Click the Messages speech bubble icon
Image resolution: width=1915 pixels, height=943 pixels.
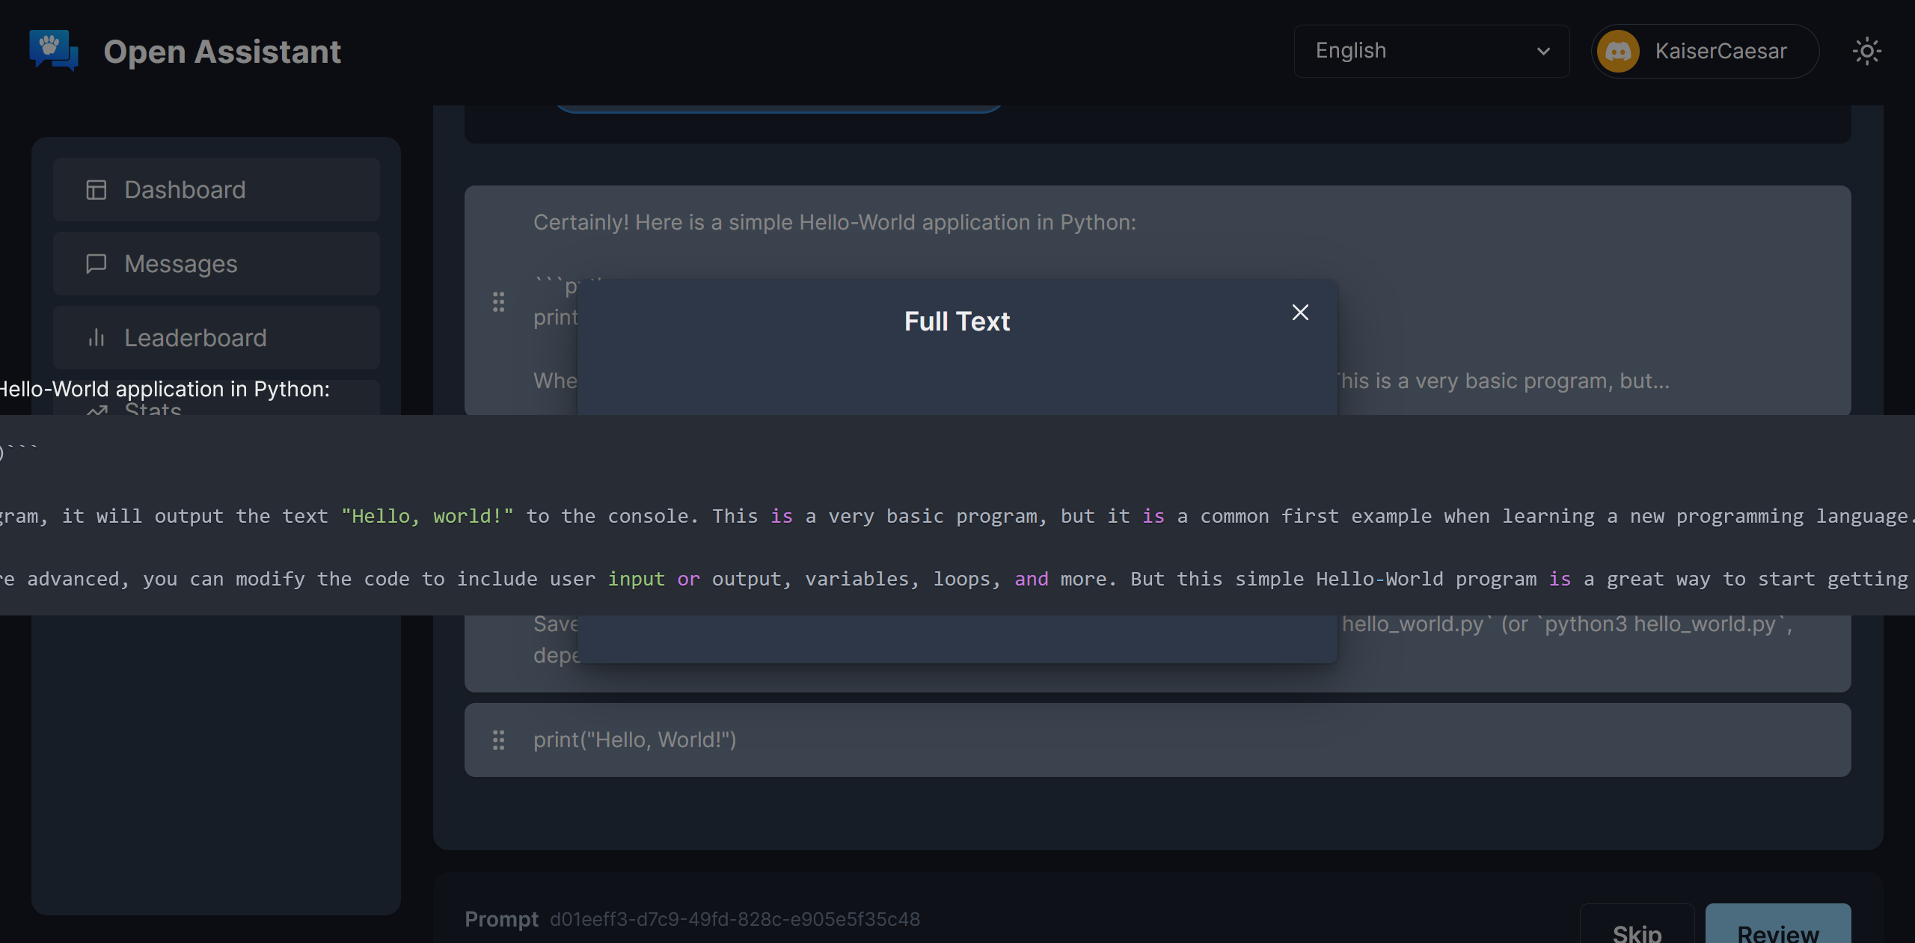click(96, 263)
